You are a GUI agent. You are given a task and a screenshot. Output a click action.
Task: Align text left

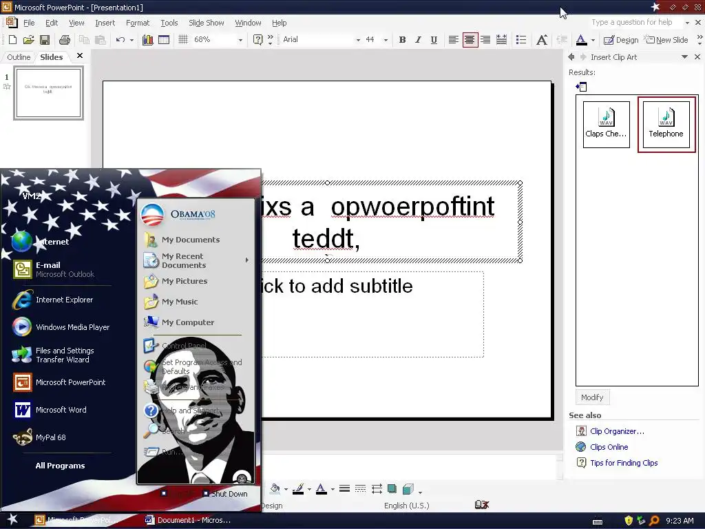[453, 40]
